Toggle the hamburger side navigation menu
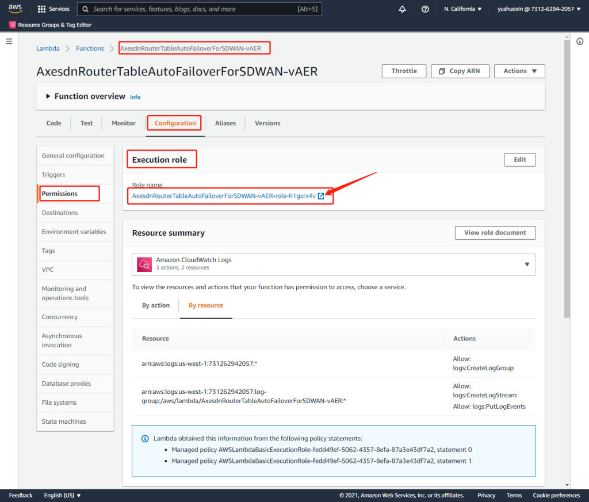 pyautogui.click(x=9, y=41)
